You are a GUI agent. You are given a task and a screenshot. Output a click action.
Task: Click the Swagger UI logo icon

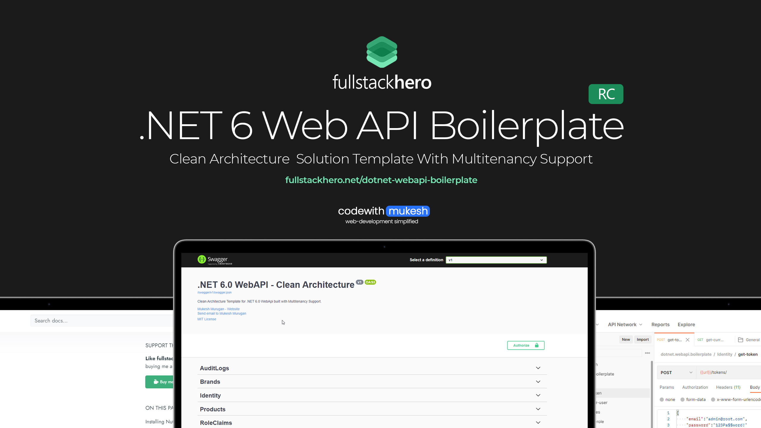click(201, 259)
